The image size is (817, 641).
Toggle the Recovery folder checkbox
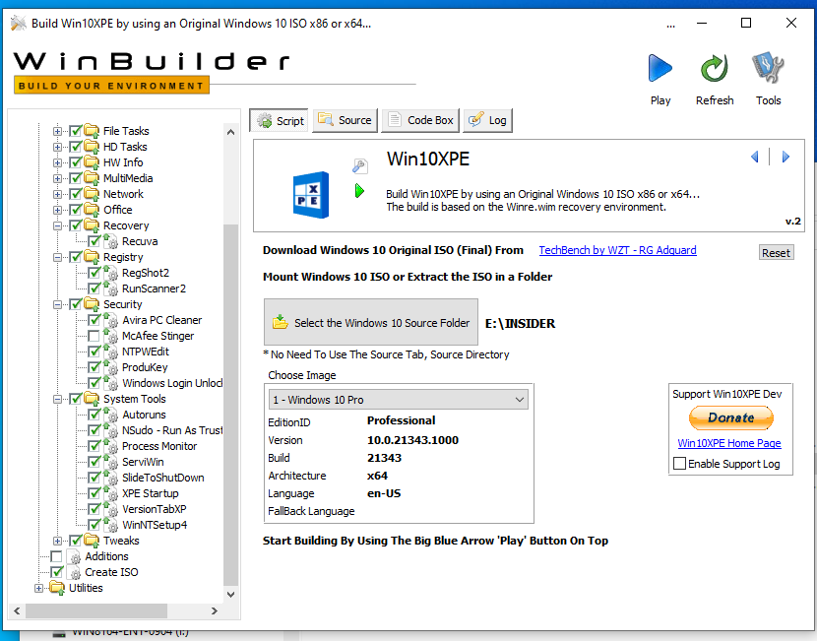[76, 225]
